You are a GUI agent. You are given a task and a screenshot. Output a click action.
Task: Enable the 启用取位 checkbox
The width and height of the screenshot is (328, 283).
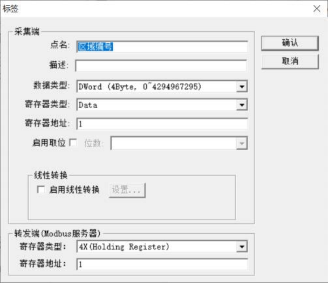click(73, 143)
